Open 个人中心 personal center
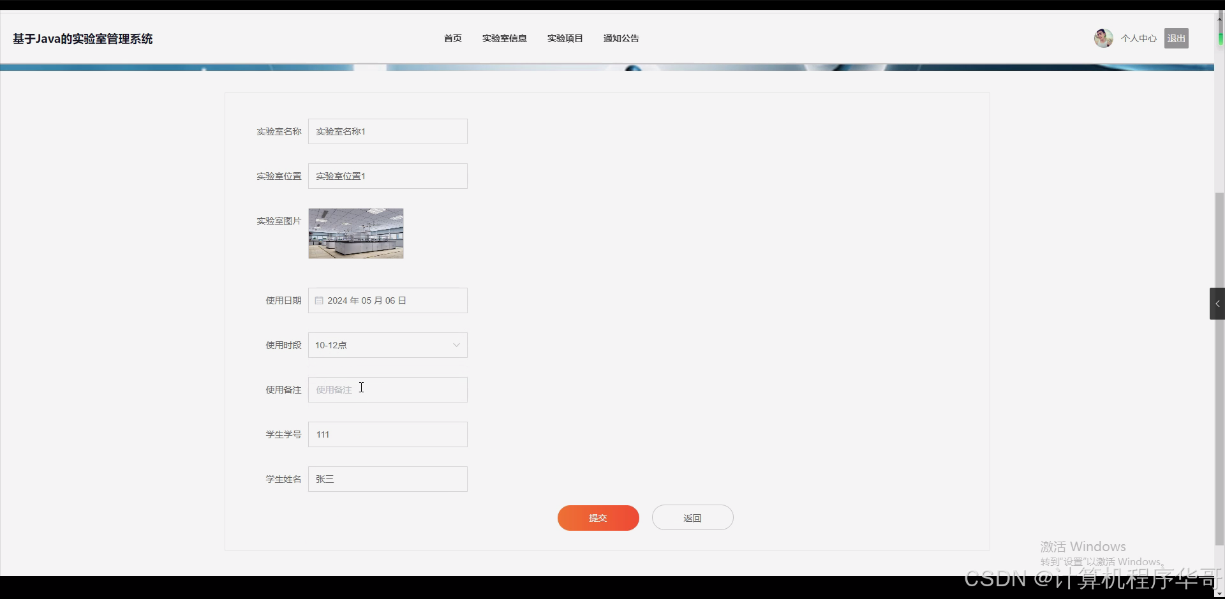The image size is (1225, 599). 1138,38
